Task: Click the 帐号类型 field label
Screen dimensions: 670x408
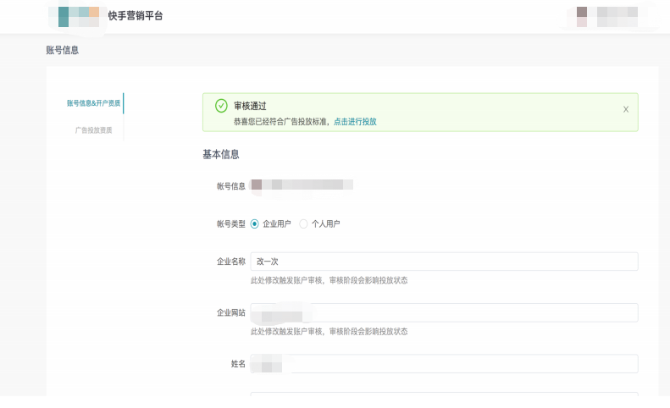Action: (230, 223)
